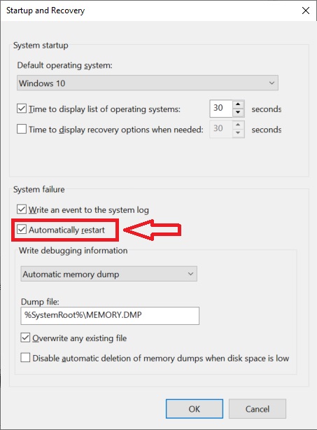Click the Automatically restart label text

[66, 230]
